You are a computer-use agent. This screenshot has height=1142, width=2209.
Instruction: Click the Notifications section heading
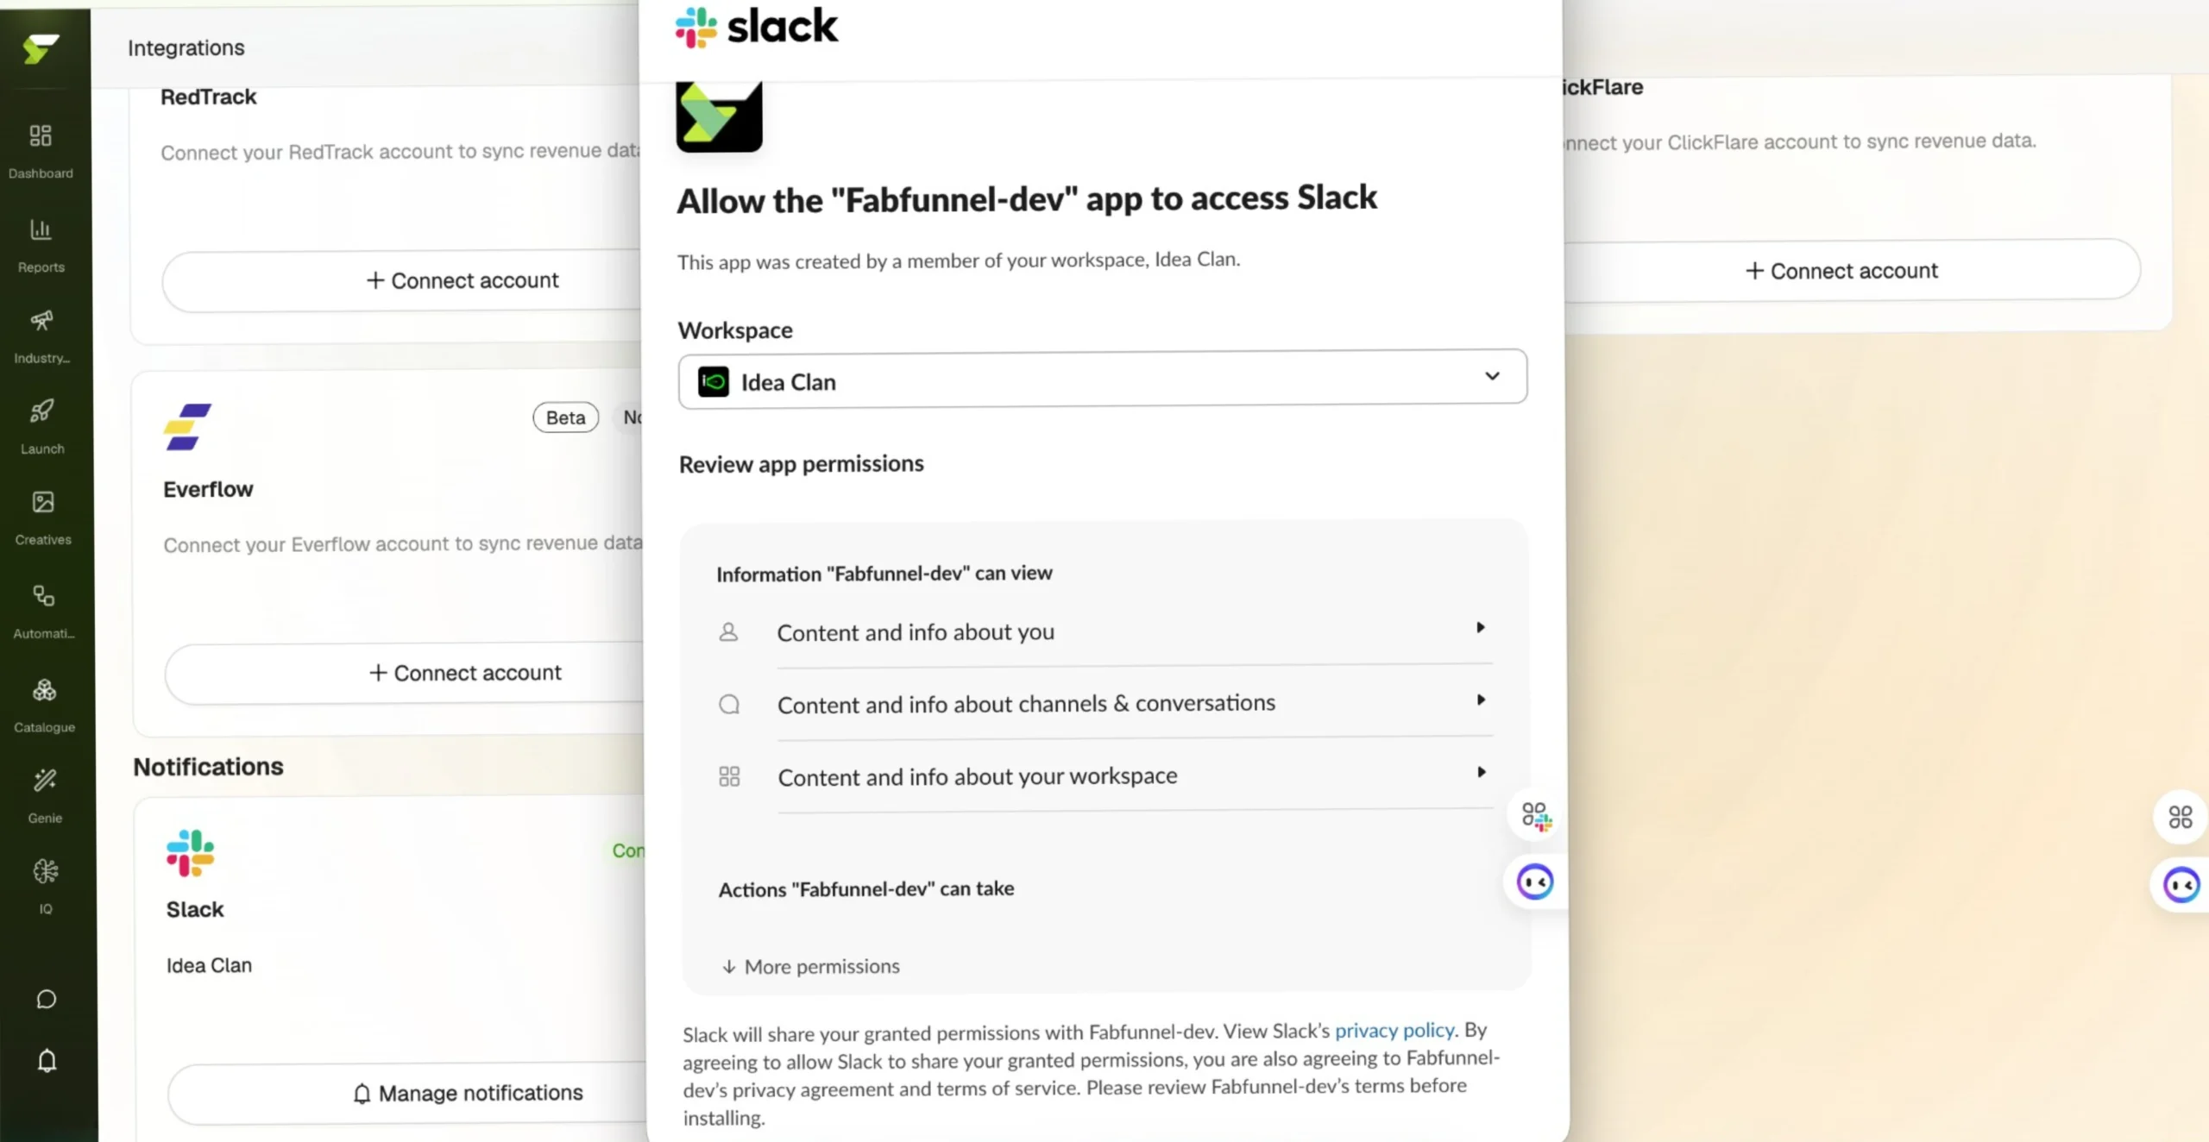click(x=208, y=767)
